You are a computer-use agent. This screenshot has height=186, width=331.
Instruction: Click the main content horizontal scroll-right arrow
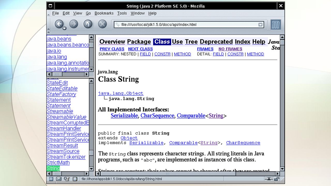pyautogui.click(x=277, y=174)
